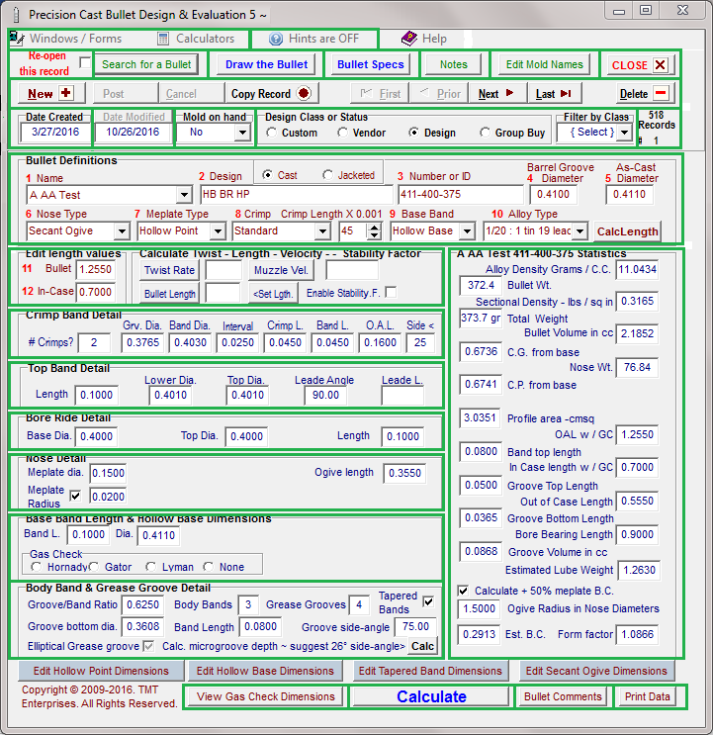Click the Hints question mark icon
Image resolution: width=713 pixels, height=735 pixels.
coord(276,39)
